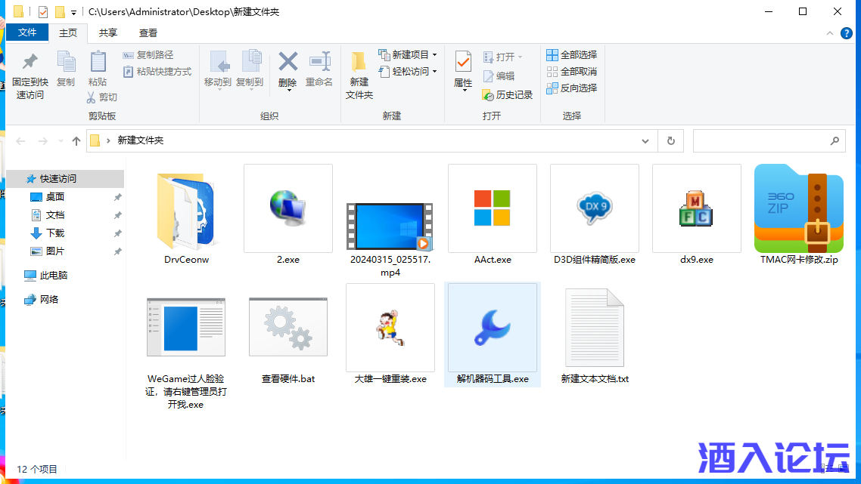This screenshot has height=484, width=861.
Task: Launch 解机器码工具.exe
Action: 493,328
